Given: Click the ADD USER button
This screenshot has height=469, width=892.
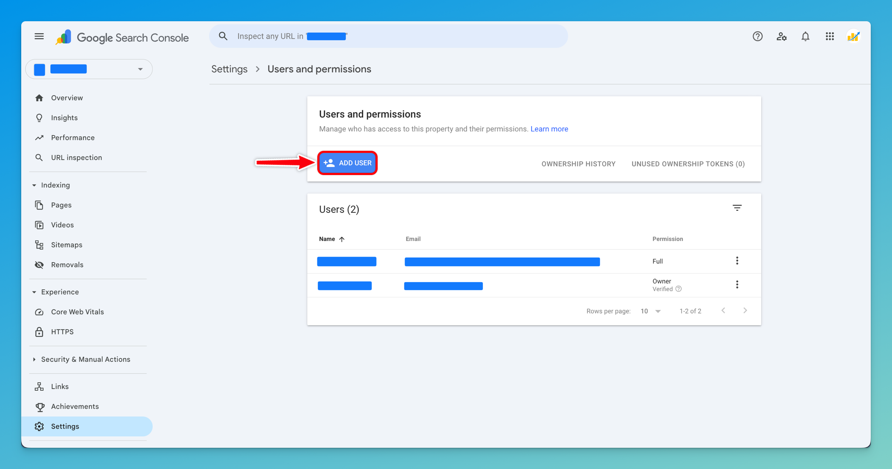Looking at the screenshot, I should 347,163.
